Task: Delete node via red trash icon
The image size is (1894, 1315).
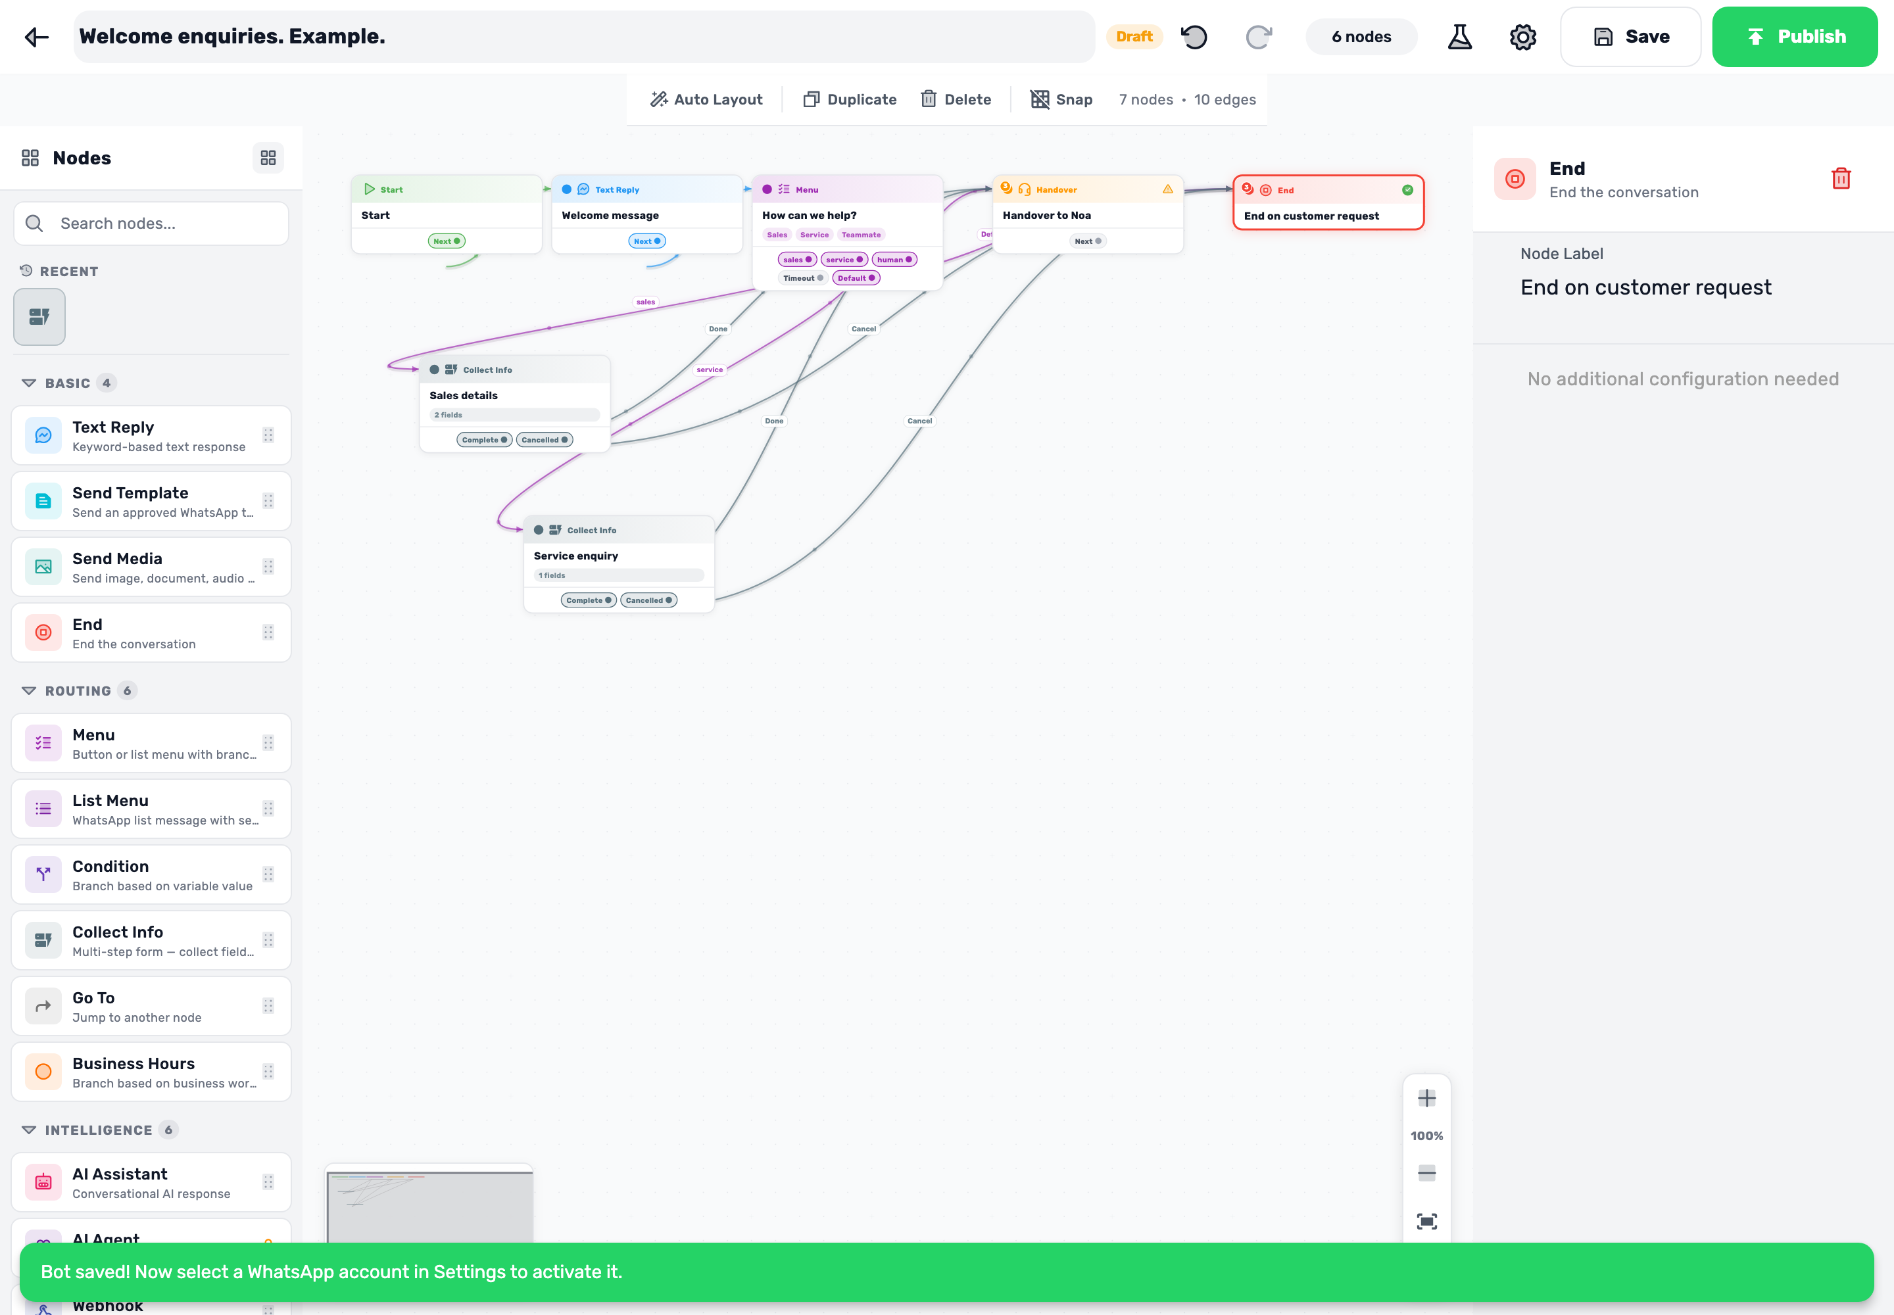Action: click(1841, 179)
